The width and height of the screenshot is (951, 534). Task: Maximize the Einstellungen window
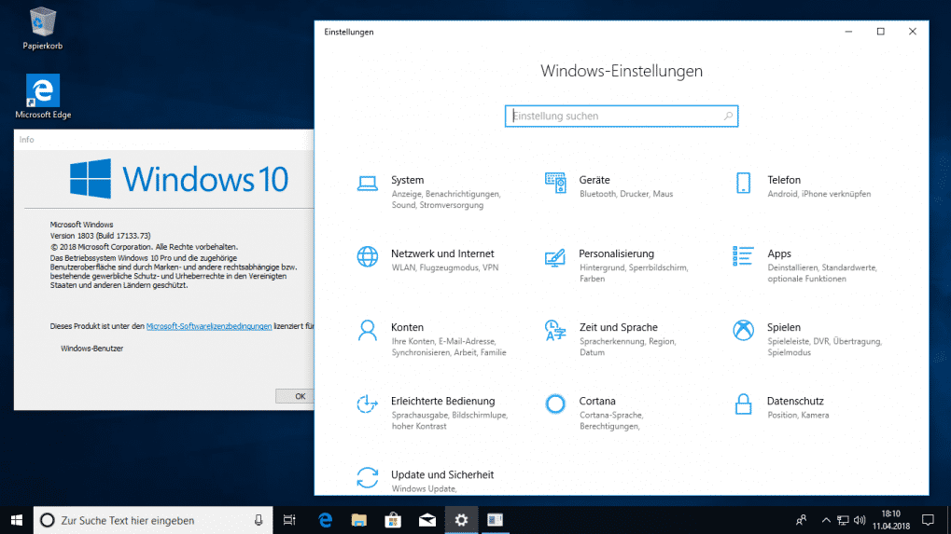pyautogui.click(x=881, y=32)
